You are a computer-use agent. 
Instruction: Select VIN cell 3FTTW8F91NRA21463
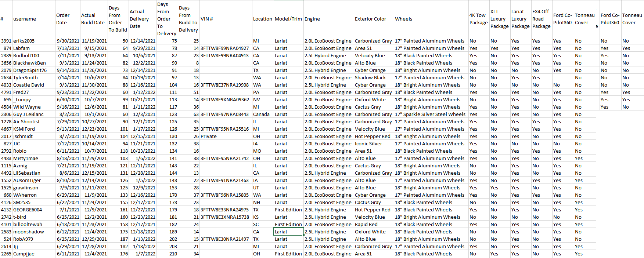[x=226, y=180]
